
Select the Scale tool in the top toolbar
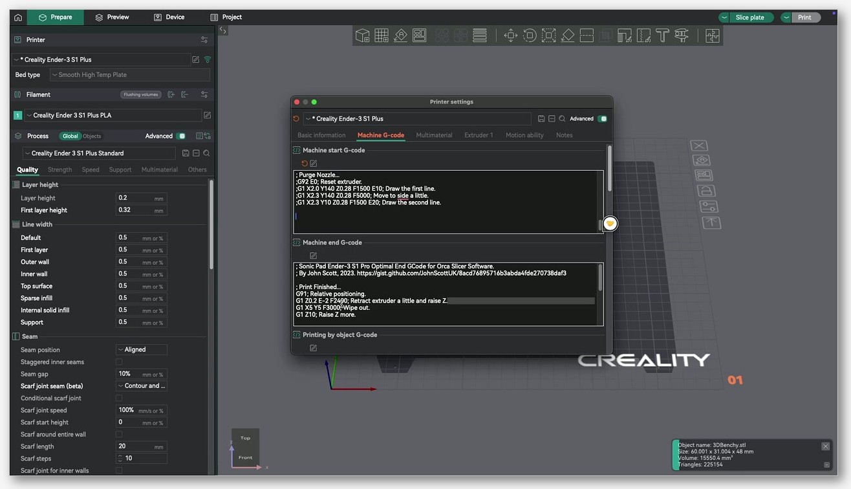(x=548, y=36)
